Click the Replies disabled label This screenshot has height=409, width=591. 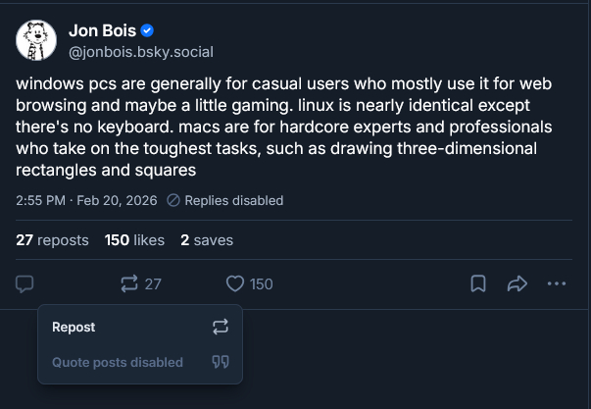point(225,200)
